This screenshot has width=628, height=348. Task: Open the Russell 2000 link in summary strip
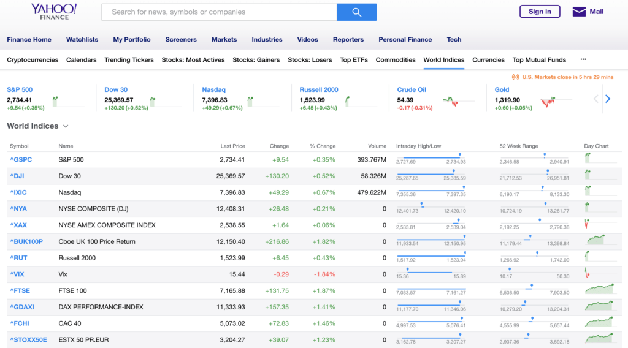click(x=319, y=89)
